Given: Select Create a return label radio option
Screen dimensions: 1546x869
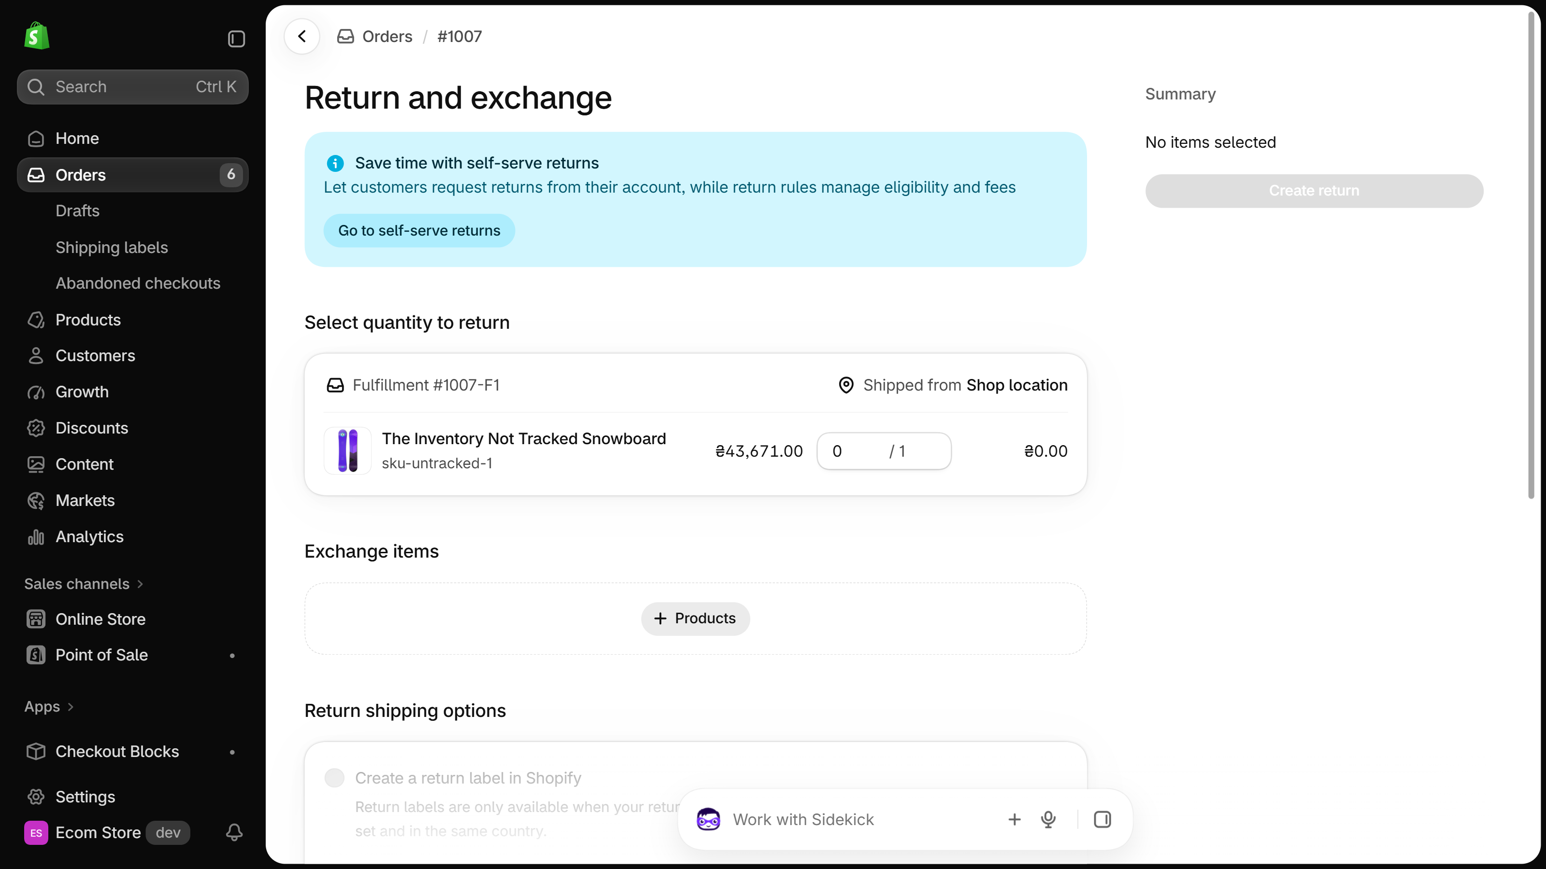Looking at the screenshot, I should coord(334,778).
